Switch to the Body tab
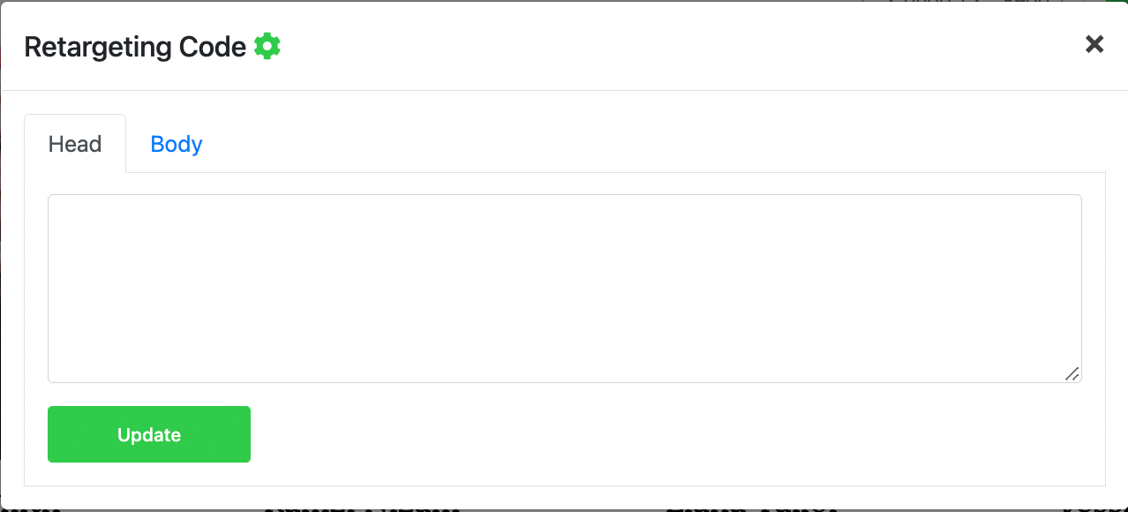This screenshot has height=512, width=1128. (177, 144)
